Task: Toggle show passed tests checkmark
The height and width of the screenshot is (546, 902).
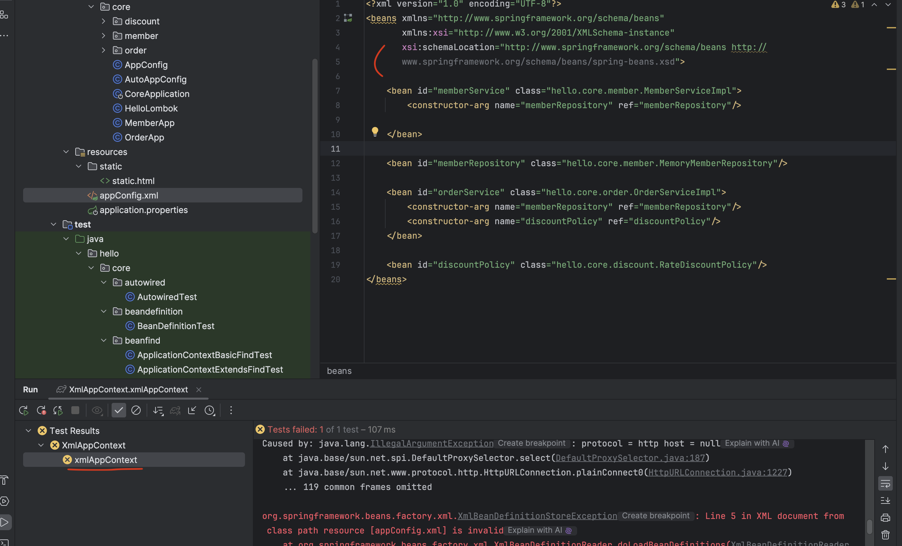Action: (119, 410)
